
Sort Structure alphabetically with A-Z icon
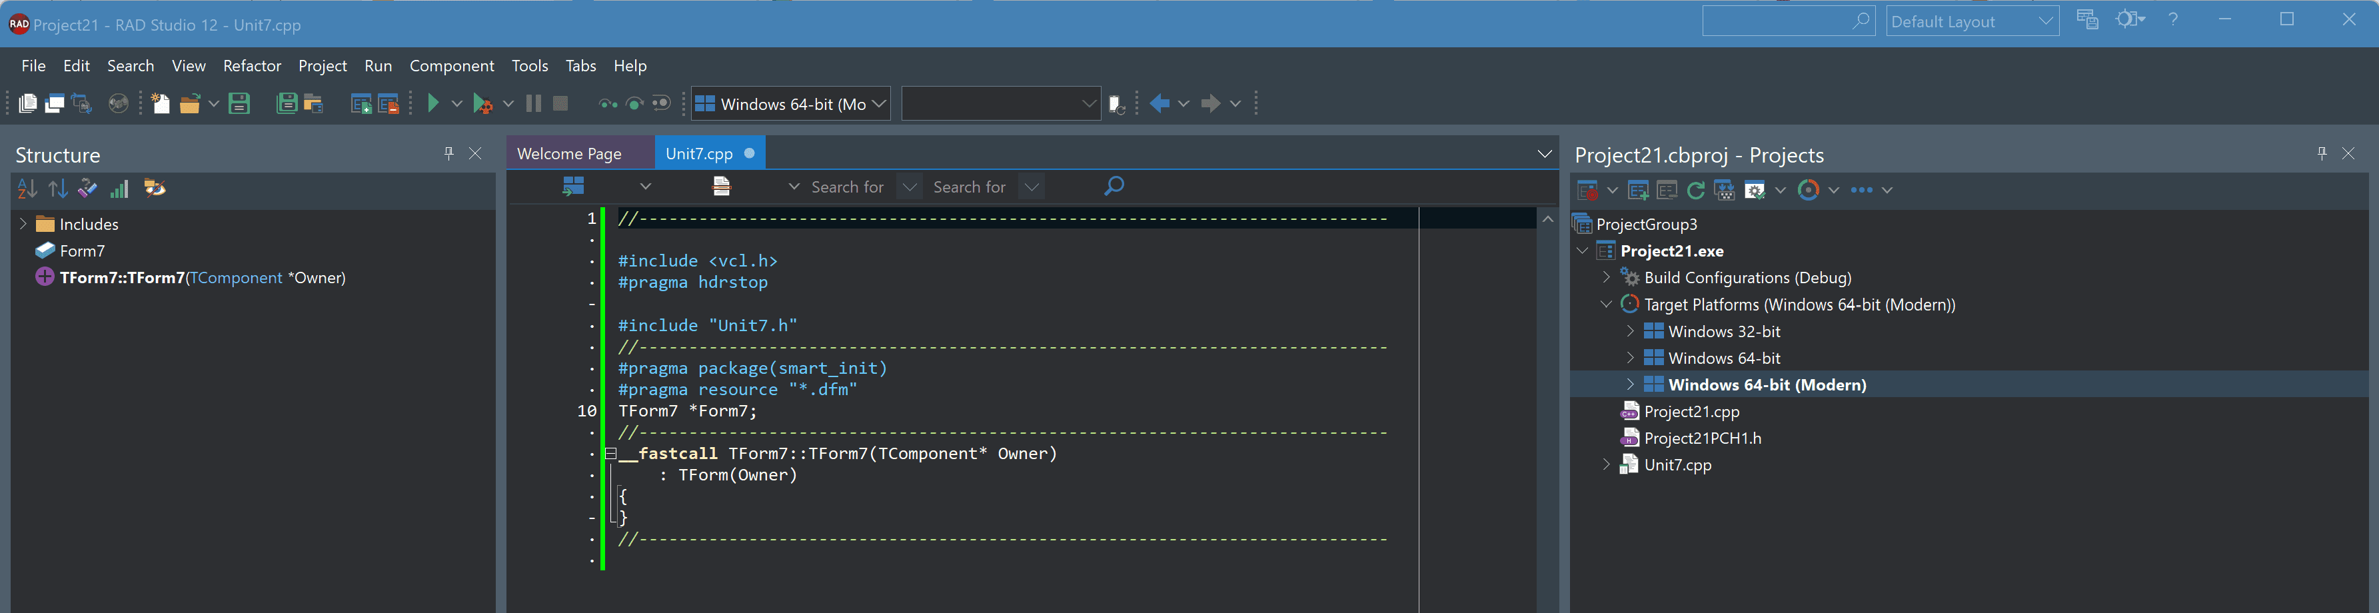pyautogui.click(x=27, y=189)
